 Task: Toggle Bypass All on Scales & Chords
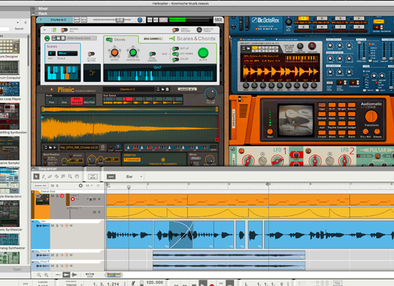[65, 30]
